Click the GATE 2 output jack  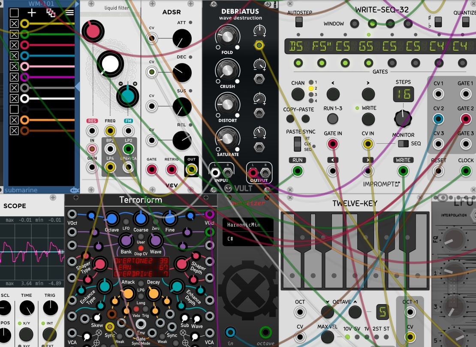[x=466, y=119]
